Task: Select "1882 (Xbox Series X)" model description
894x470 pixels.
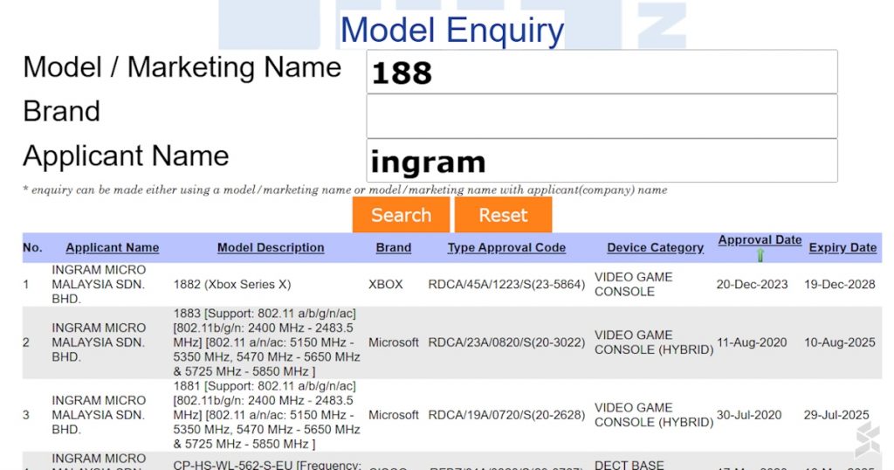Action: pos(232,284)
